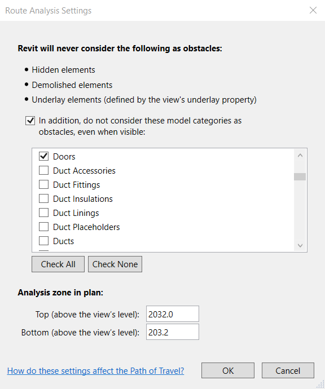Image resolution: width=325 pixels, height=389 pixels.
Task: Click the category list scrollbar thumb
Action: [x=300, y=176]
